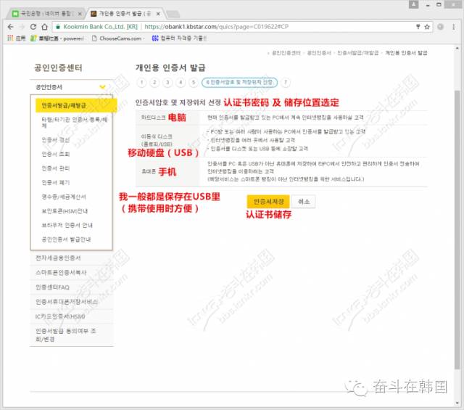Bookmark this page with the star icon
The height and width of the screenshot is (410, 464).
(x=427, y=27)
